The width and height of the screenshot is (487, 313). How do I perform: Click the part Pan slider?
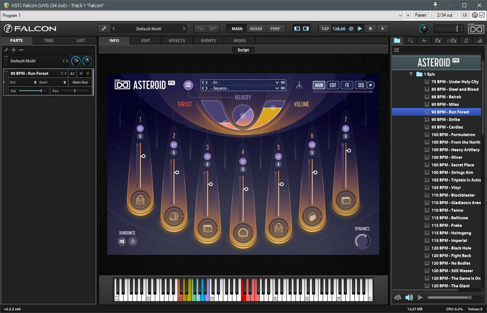pos(75,91)
